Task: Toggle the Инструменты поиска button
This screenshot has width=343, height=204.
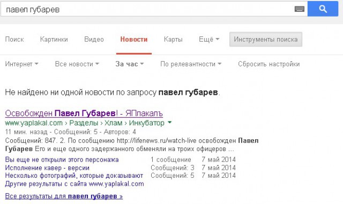Action: [x=266, y=40]
